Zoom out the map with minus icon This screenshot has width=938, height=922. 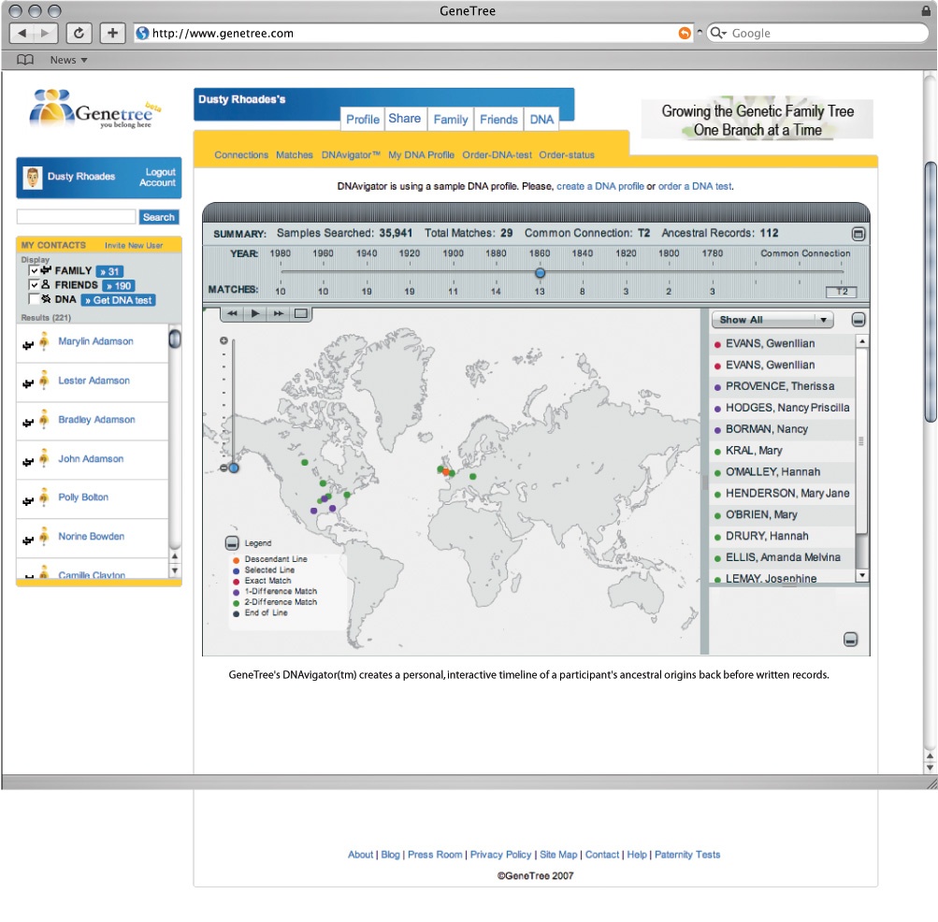coord(223,468)
